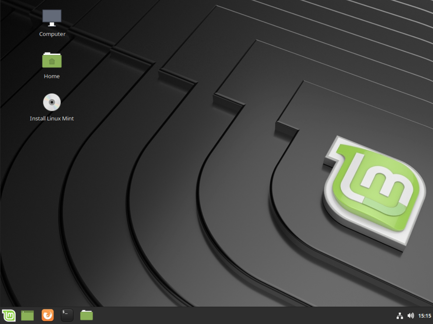This screenshot has width=433, height=324.
Task: Select the Install Linux Mint CD icon
Action: click(52, 107)
